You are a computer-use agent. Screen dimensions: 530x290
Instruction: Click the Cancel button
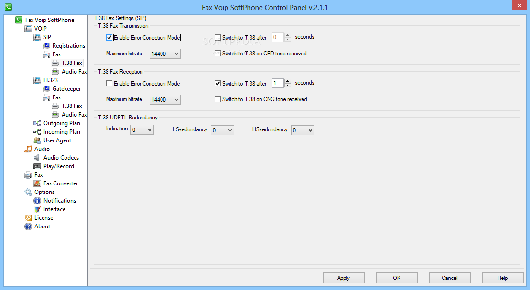pos(450,278)
